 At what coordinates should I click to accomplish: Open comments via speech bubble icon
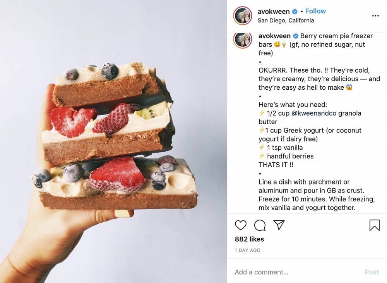click(260, 225)
